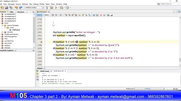Open the dropdown arrow beside Debug Project
This screenshot has width=181, height=101.
(x=64, y=8)
